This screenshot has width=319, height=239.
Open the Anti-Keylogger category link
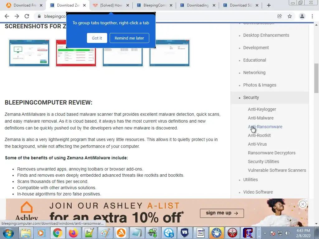tap(262, 109)
